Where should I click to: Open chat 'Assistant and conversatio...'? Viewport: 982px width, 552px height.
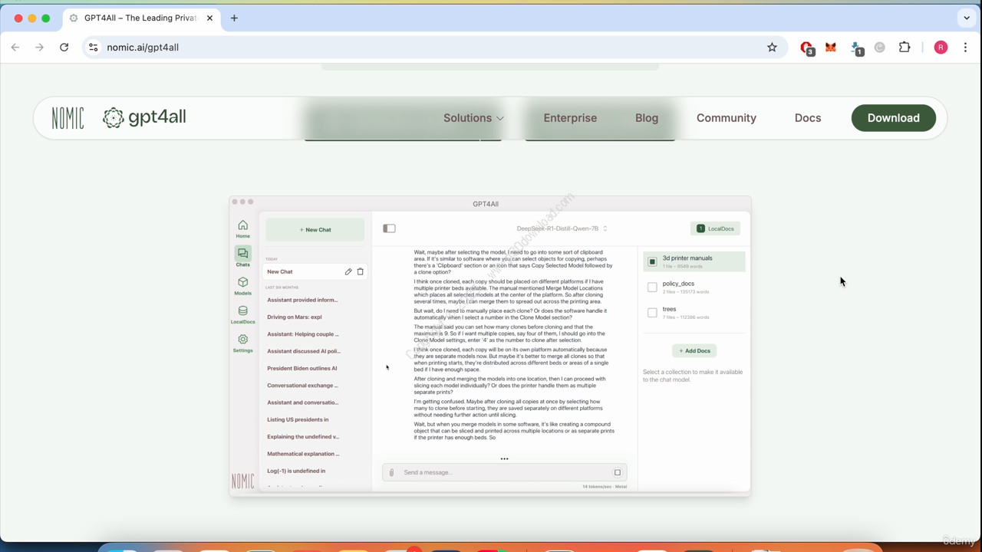point(302,402)
